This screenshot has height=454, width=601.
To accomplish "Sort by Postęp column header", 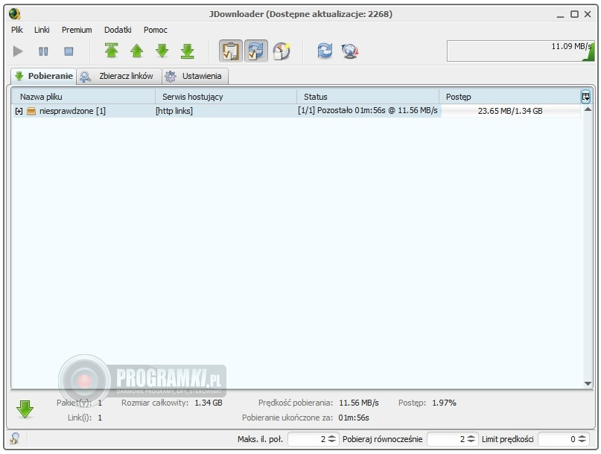I will tap(510, 97).
